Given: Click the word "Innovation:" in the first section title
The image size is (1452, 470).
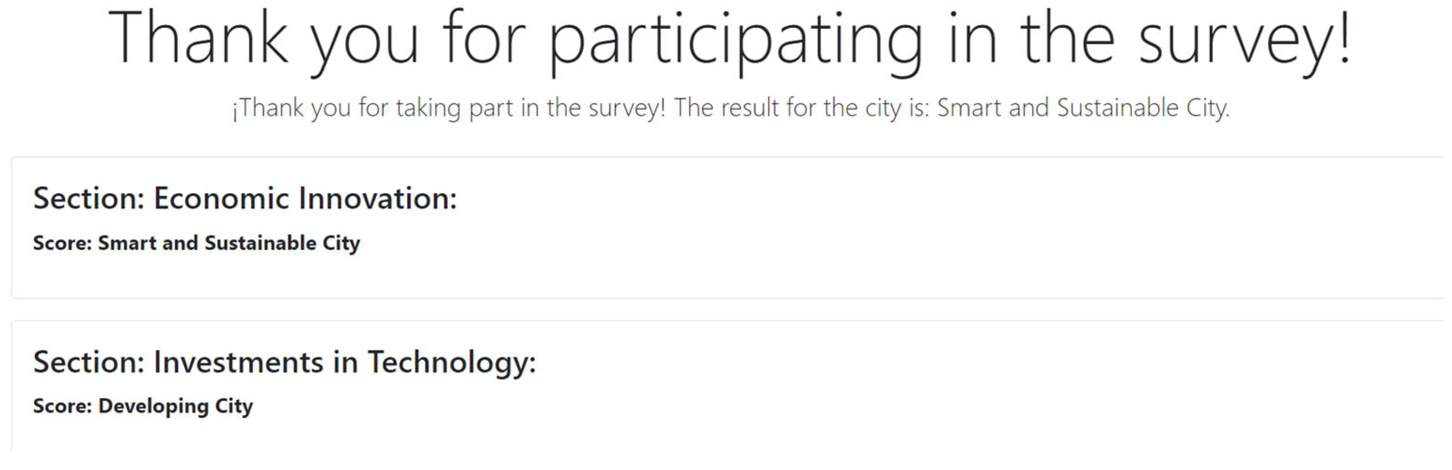Looking at the screenshot, I should 377,198.
